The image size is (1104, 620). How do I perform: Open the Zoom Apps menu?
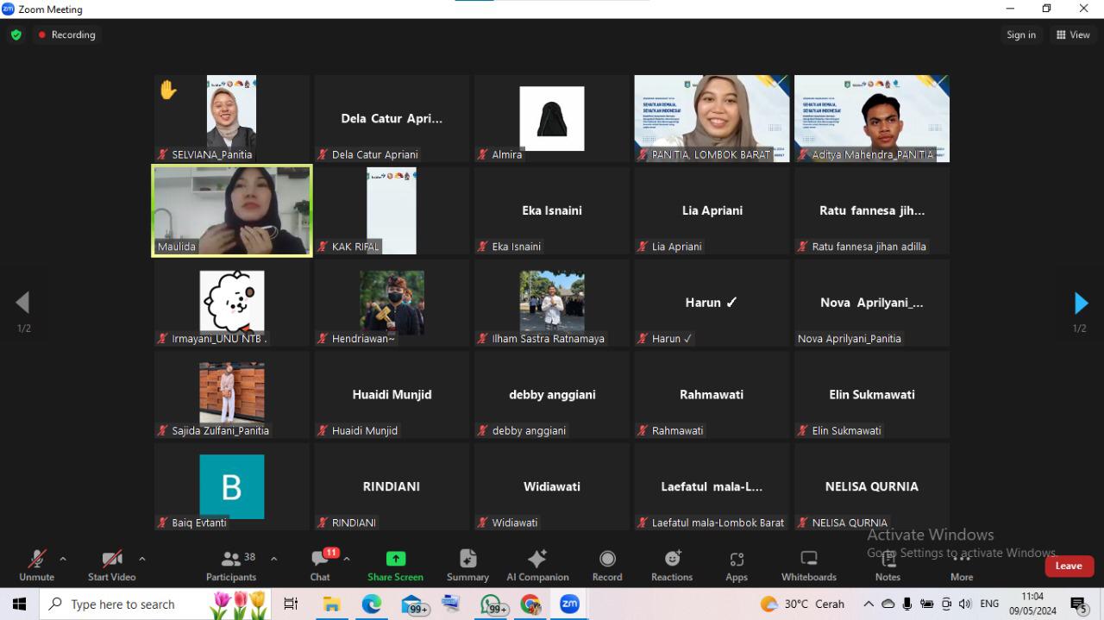point(737,566)
